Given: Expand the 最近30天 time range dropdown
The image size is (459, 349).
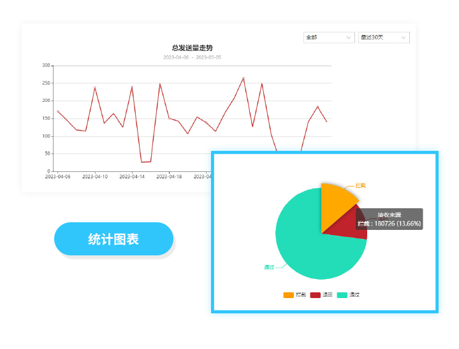Looking at the screenshot, I should (383, 38).
